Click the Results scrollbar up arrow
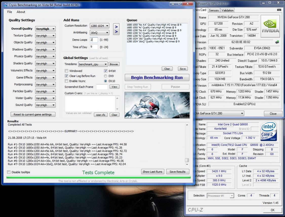This screenshot has width=285, height=217. coord(187,125)
